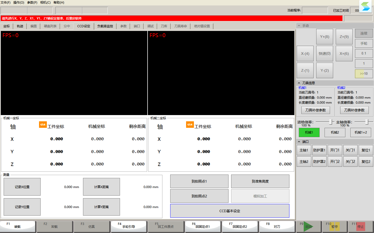
Task: Click the orange G54 badge in 机械一坐标
Action: pyautogui.click(x=43, y=124)
